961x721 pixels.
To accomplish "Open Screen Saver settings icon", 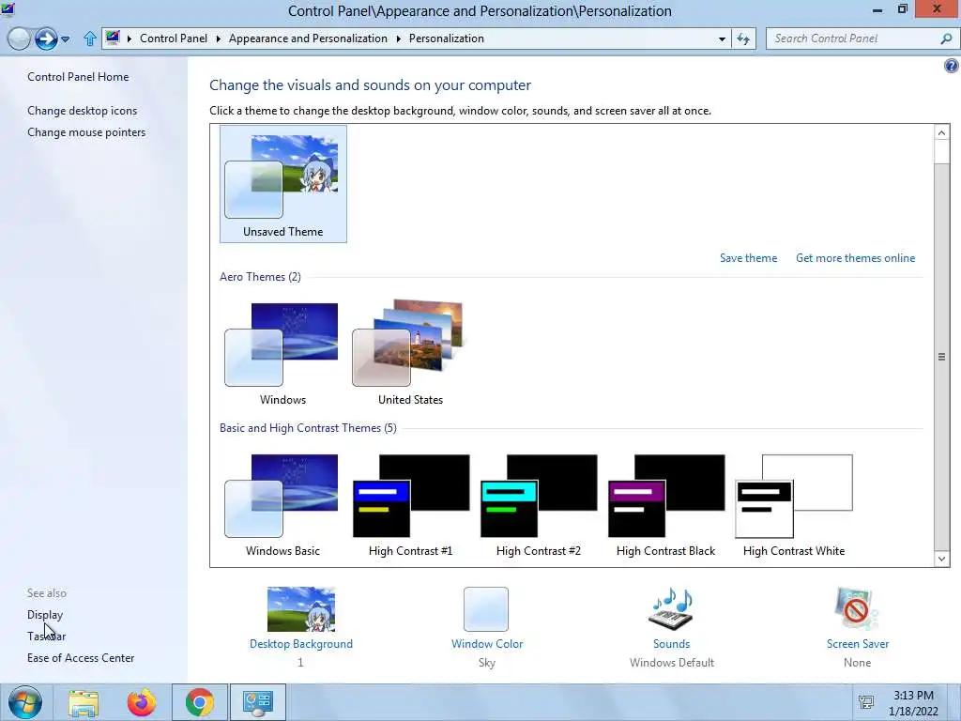I will tap(856, 608).
